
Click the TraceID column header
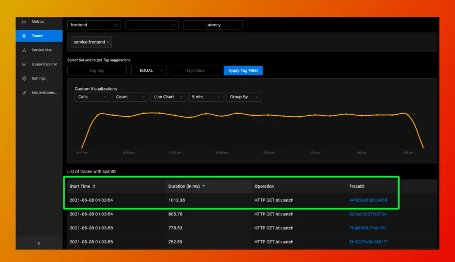357,186
